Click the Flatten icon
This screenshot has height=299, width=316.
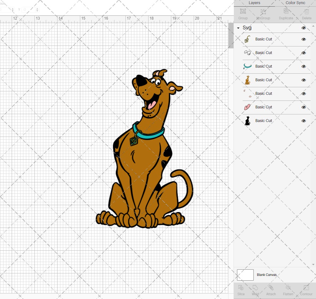click(x=288, y=290)
